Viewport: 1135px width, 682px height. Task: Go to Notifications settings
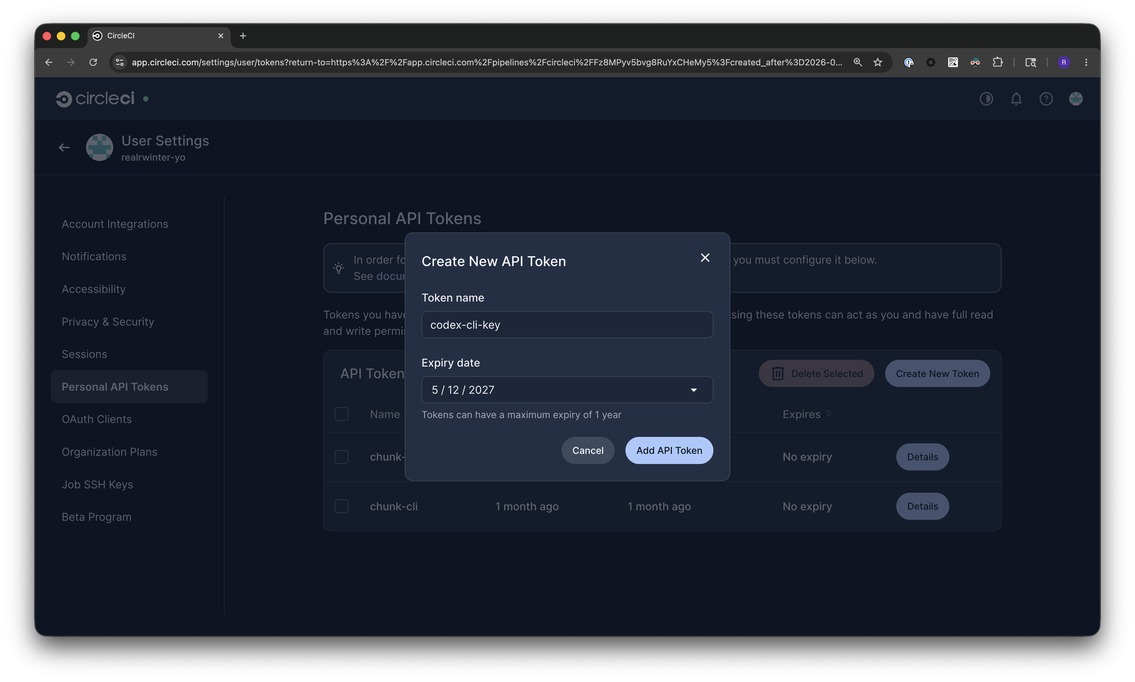pos(94,257)
